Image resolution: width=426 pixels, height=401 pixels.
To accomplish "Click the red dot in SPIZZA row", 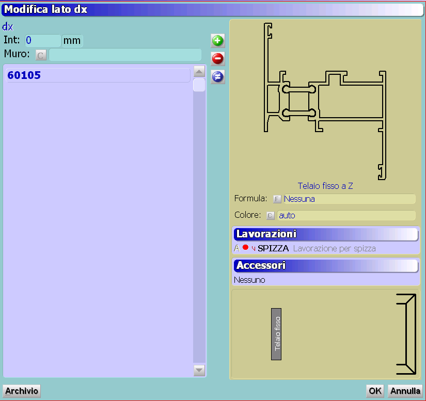I will point(246,247).
